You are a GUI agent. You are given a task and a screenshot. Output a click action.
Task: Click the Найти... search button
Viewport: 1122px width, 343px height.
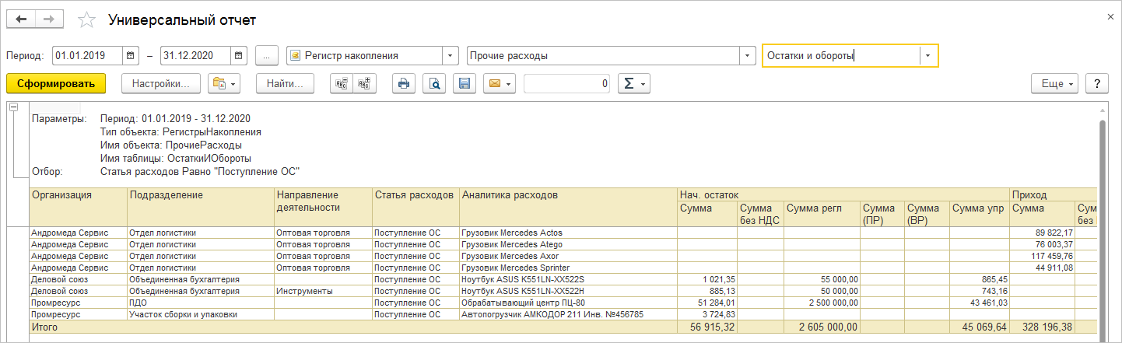pos(285,83)
